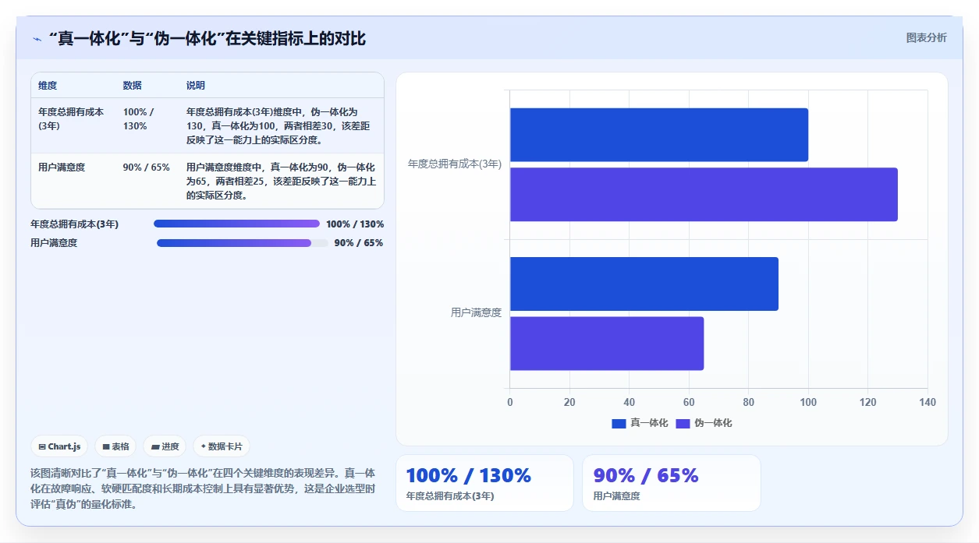Select the 表格 tag chip
This screenshot has height=543, width=979.
click(115, 446)
